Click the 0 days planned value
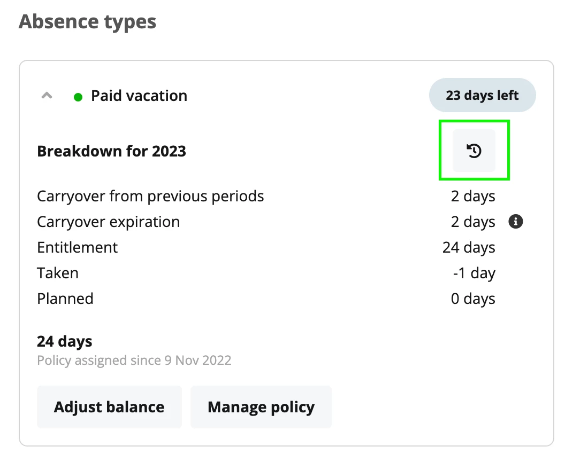This screenshot has width=565, height=454. tap(473, 299)
